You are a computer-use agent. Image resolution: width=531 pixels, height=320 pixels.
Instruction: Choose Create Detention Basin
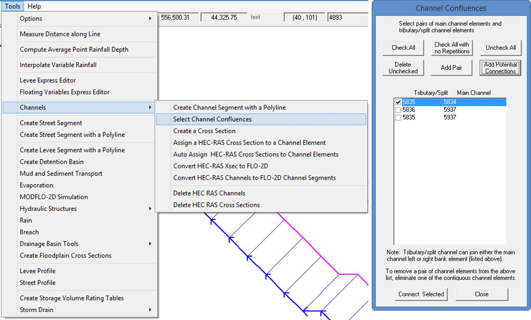coord(52,162)
